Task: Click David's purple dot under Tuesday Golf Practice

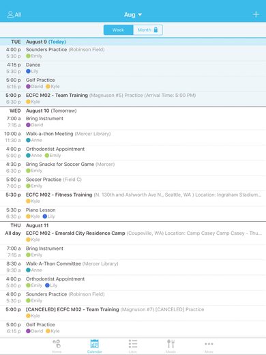Action: point(28,87)
